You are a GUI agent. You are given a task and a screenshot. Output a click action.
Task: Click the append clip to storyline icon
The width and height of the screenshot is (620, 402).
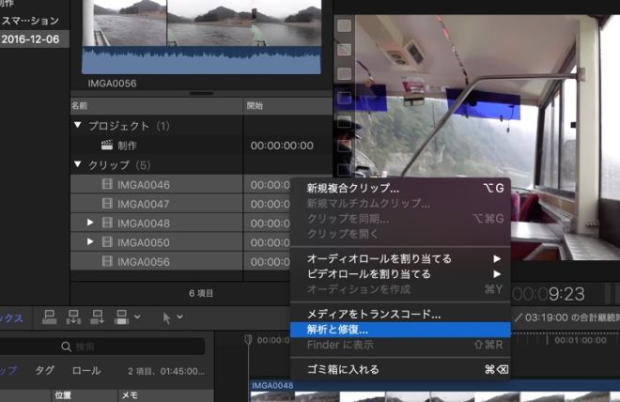[96, 318]
